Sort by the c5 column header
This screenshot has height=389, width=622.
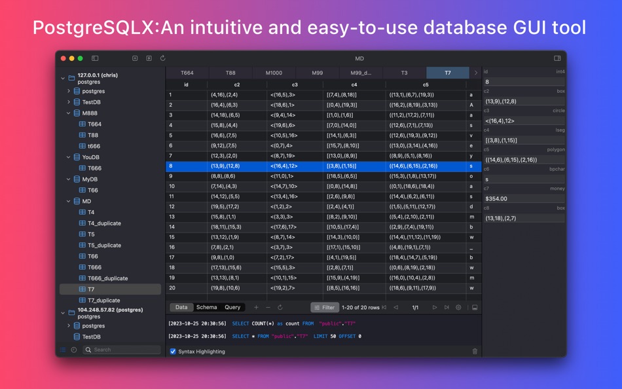point(426,85)
